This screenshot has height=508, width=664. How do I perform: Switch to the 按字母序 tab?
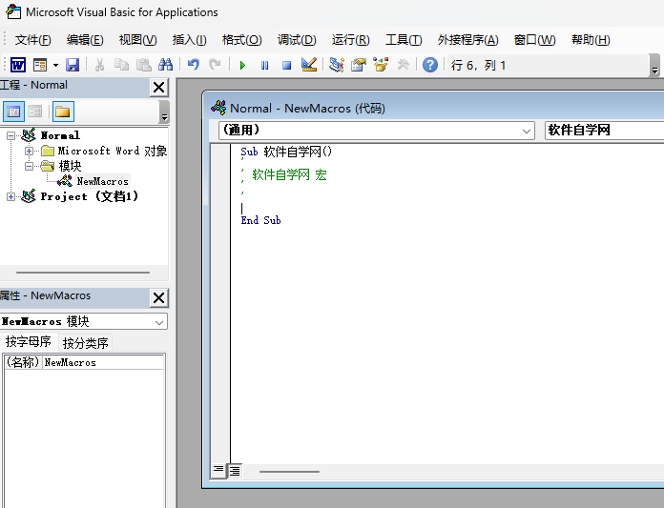point(28,342)
